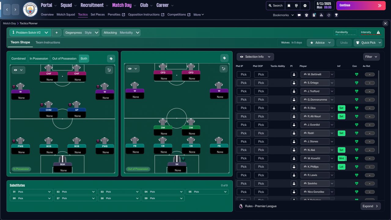Go forward with the right arrow button
The height and width of the screenshot is (220, 391).
click(16, 9)
